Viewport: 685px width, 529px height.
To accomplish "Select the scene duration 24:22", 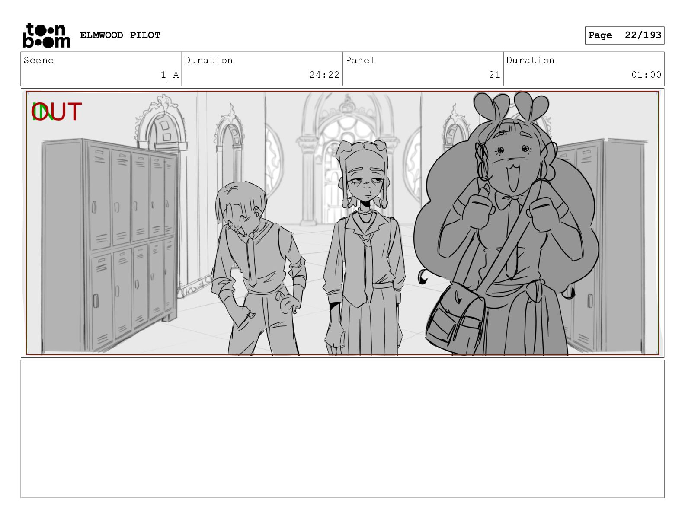I will point(324,75).
